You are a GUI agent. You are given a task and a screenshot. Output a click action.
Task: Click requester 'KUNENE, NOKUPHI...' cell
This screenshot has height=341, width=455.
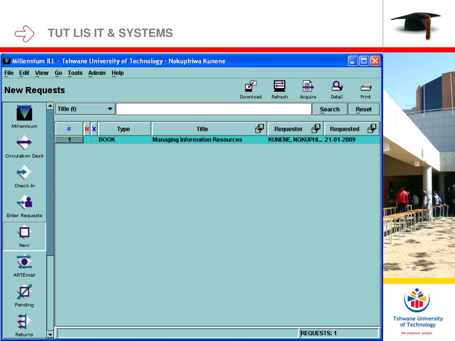(x=295, y=139)
